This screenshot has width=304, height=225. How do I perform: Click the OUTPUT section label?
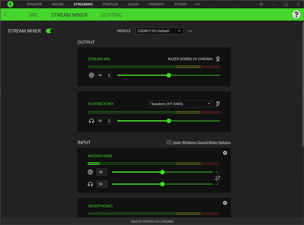pyautogui.click(x=86, y=42)
